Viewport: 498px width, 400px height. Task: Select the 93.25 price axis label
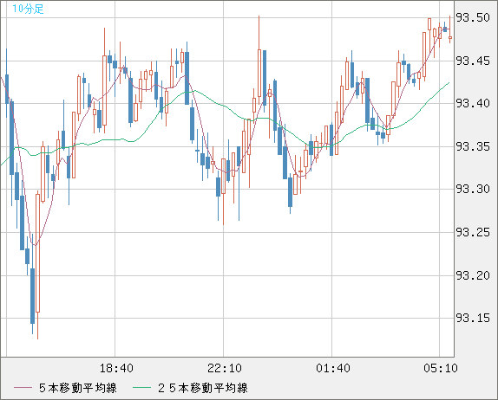coord(473,233)
